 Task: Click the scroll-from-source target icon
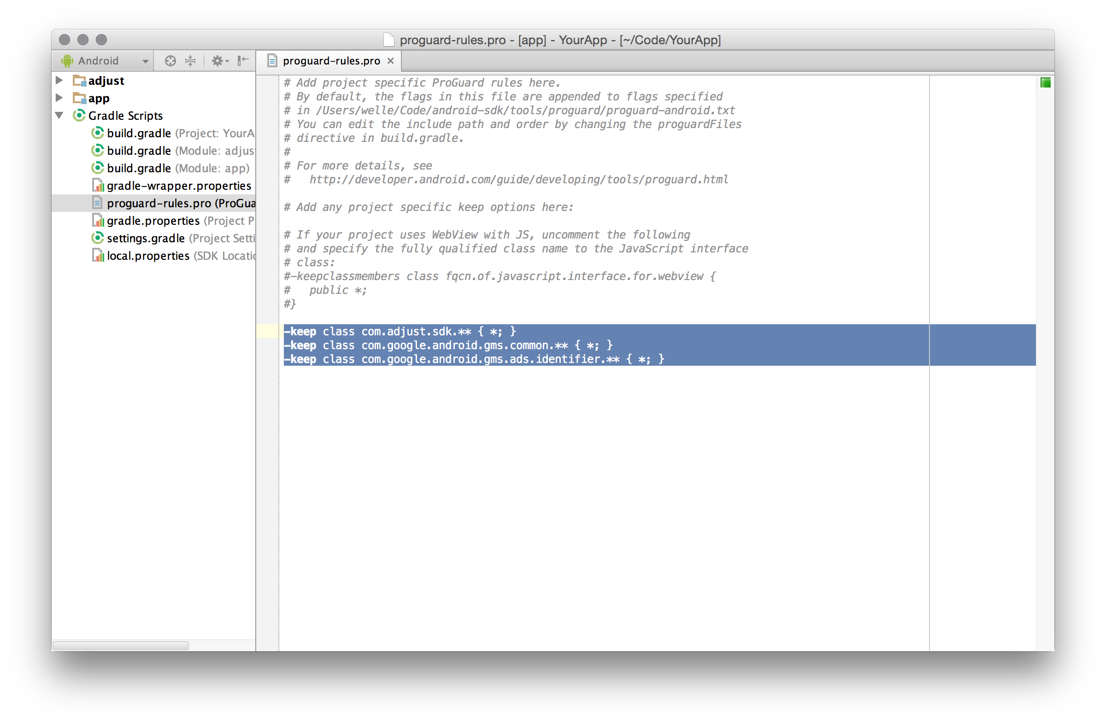(x=170, y=61)
